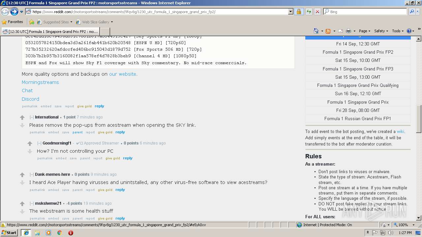The width and height of the screenshot is (422, 237).
Task: Select the Formula 1 Singapore Grand Prix tab
Action: click(x=50, y=31)
